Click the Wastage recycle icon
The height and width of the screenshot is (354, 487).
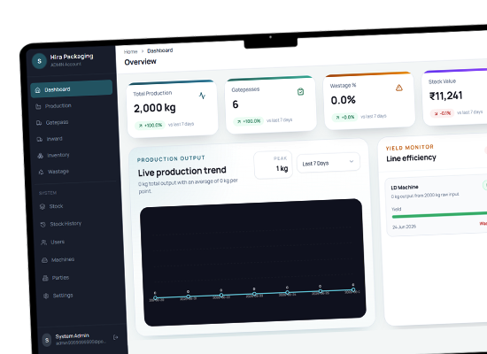[41, 172]
